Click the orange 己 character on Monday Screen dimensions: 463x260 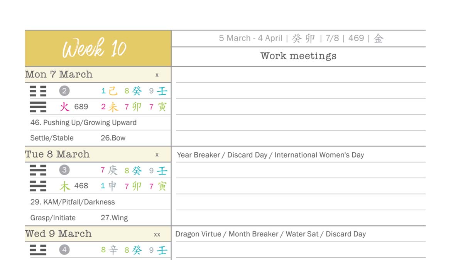coord(113,91)
